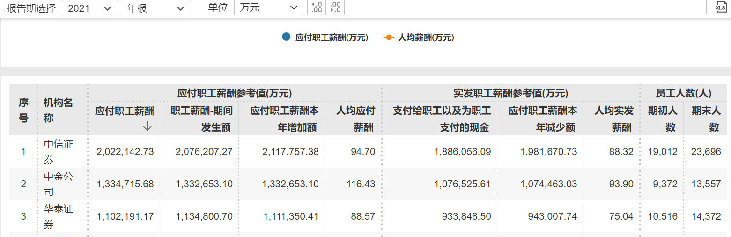Click 中金公司 期末人数 13,557
The width and height of the screenshot is (731, 237).
point(706,184)
